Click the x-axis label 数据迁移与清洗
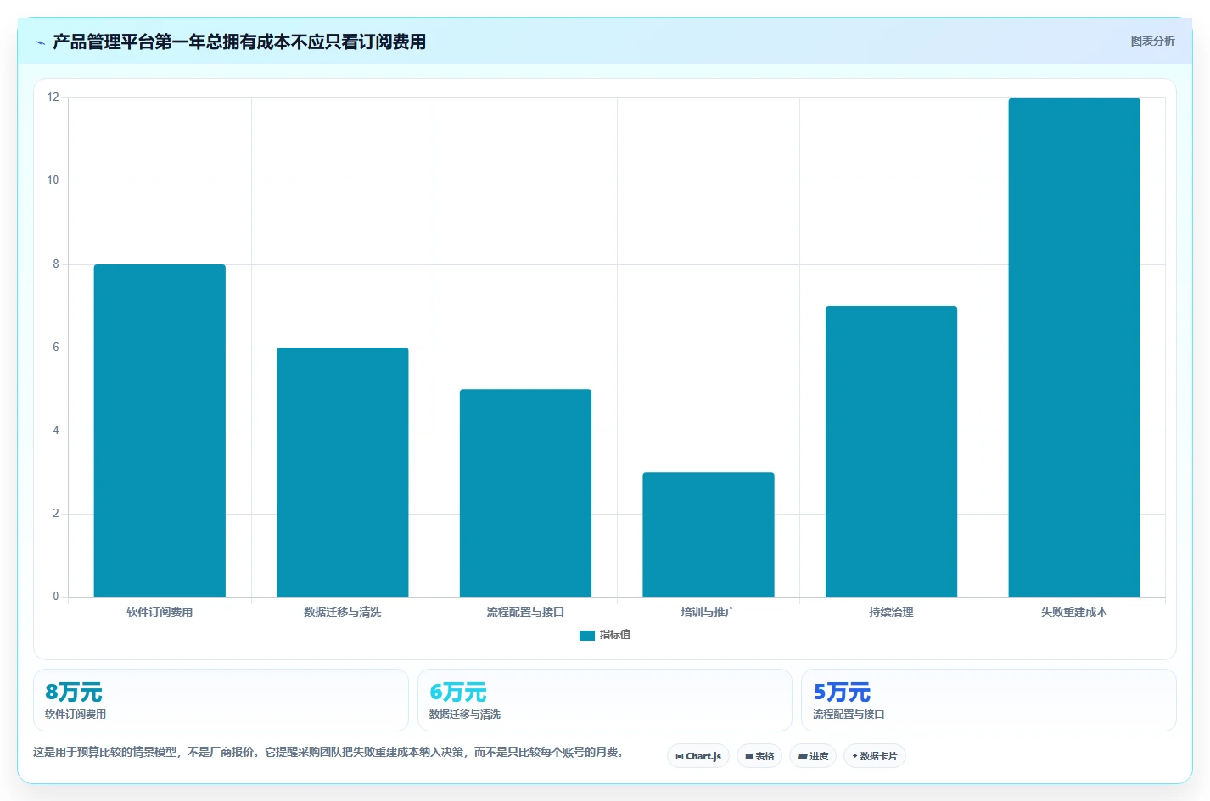 tap(343, 612)
